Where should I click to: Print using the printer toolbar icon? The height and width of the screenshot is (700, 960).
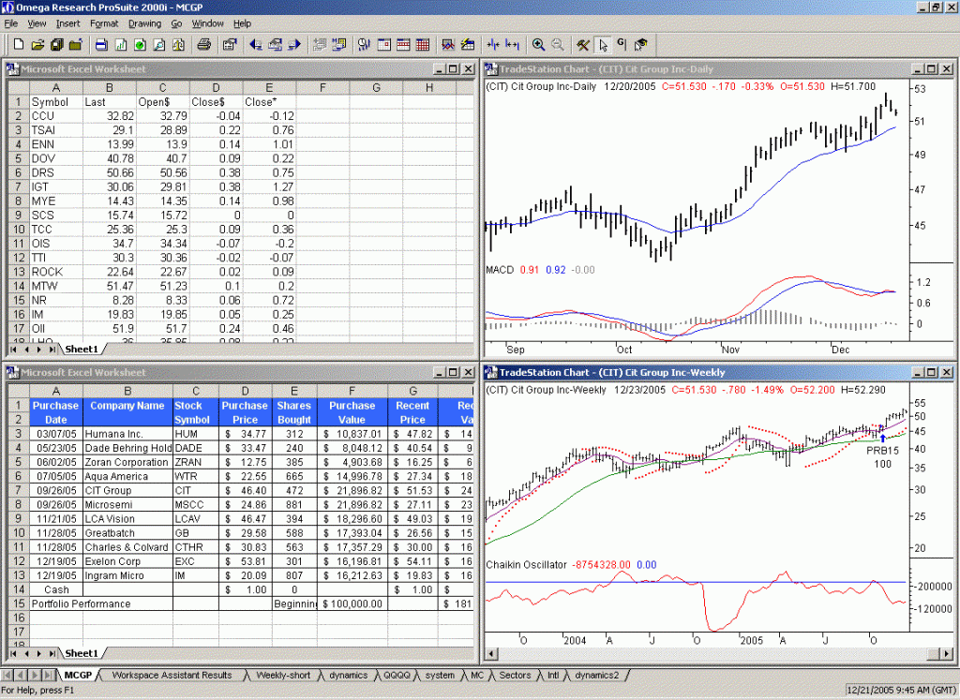203,45
